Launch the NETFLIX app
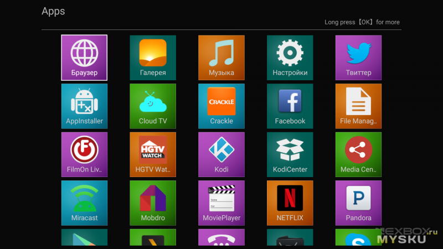 (x=290, y=203)
